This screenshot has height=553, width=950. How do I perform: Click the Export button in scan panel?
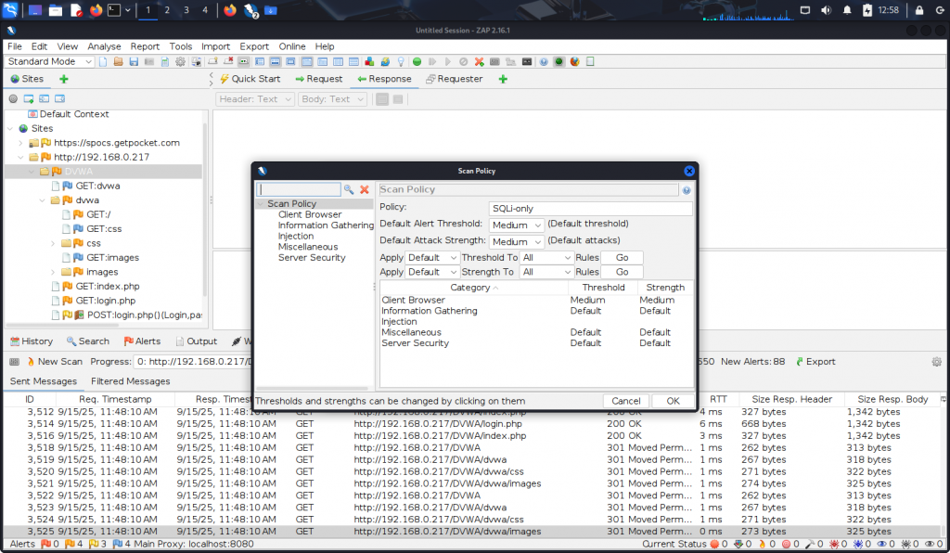pyautogui.click(x=815, y=362)
